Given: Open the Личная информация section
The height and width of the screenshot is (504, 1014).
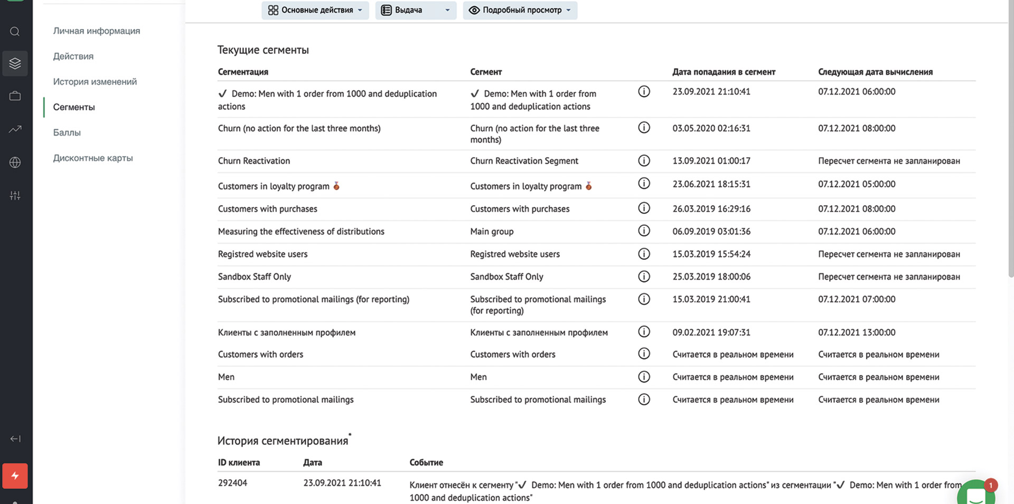Looking at the screenshot, I should pyautogui.click(x=97, y=31).
